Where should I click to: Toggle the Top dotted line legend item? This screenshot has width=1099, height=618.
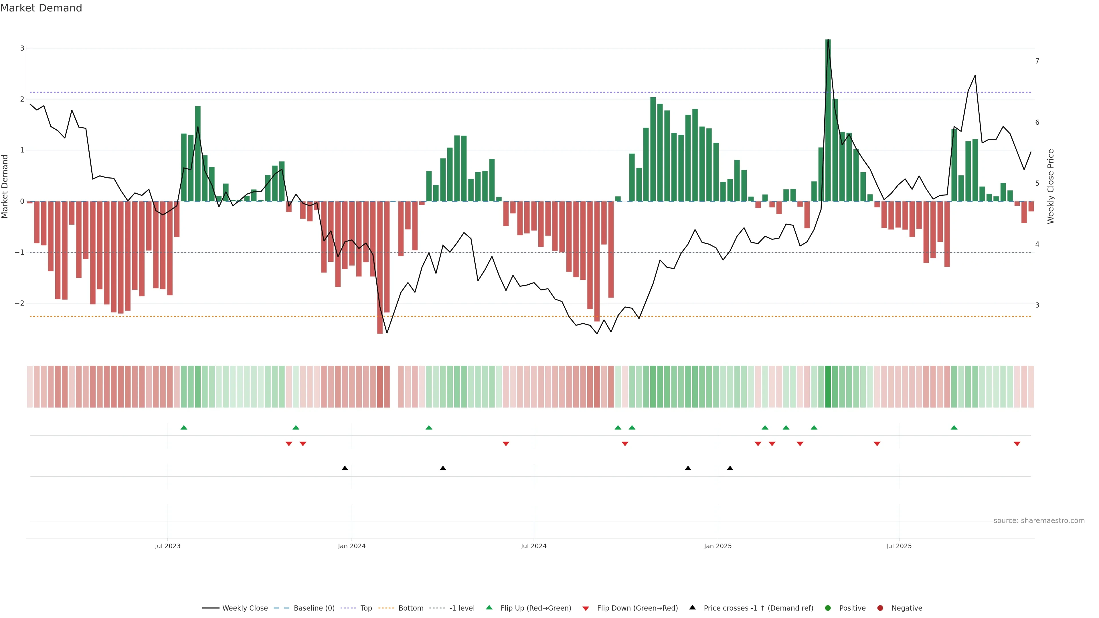click(366, 608)
